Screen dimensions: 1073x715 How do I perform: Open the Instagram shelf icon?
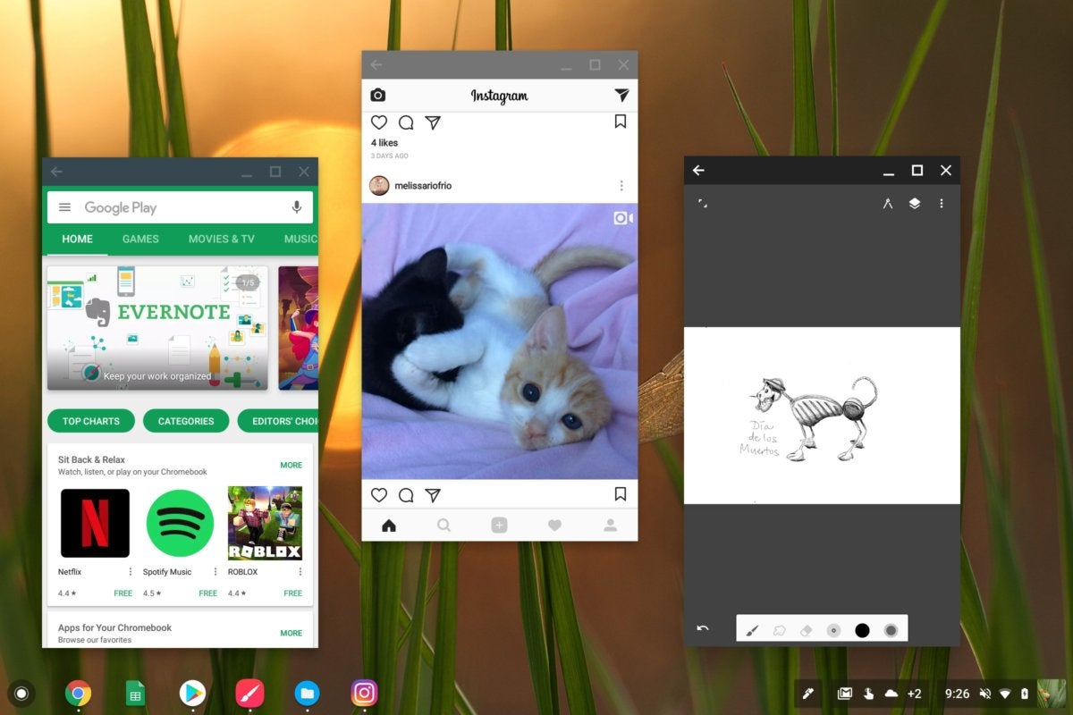(364, 693)
